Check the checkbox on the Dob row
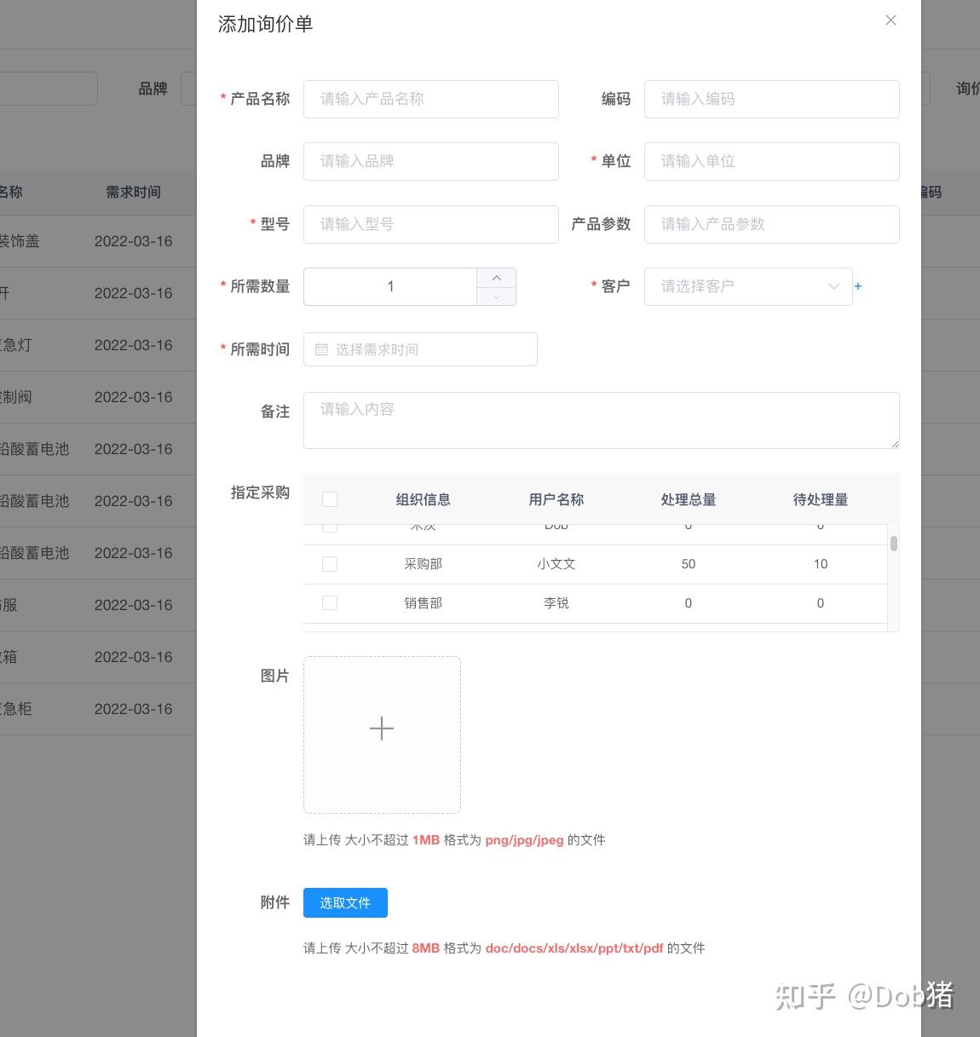The width and height of the screenshot is (980, 1037). tap(329, 526)
